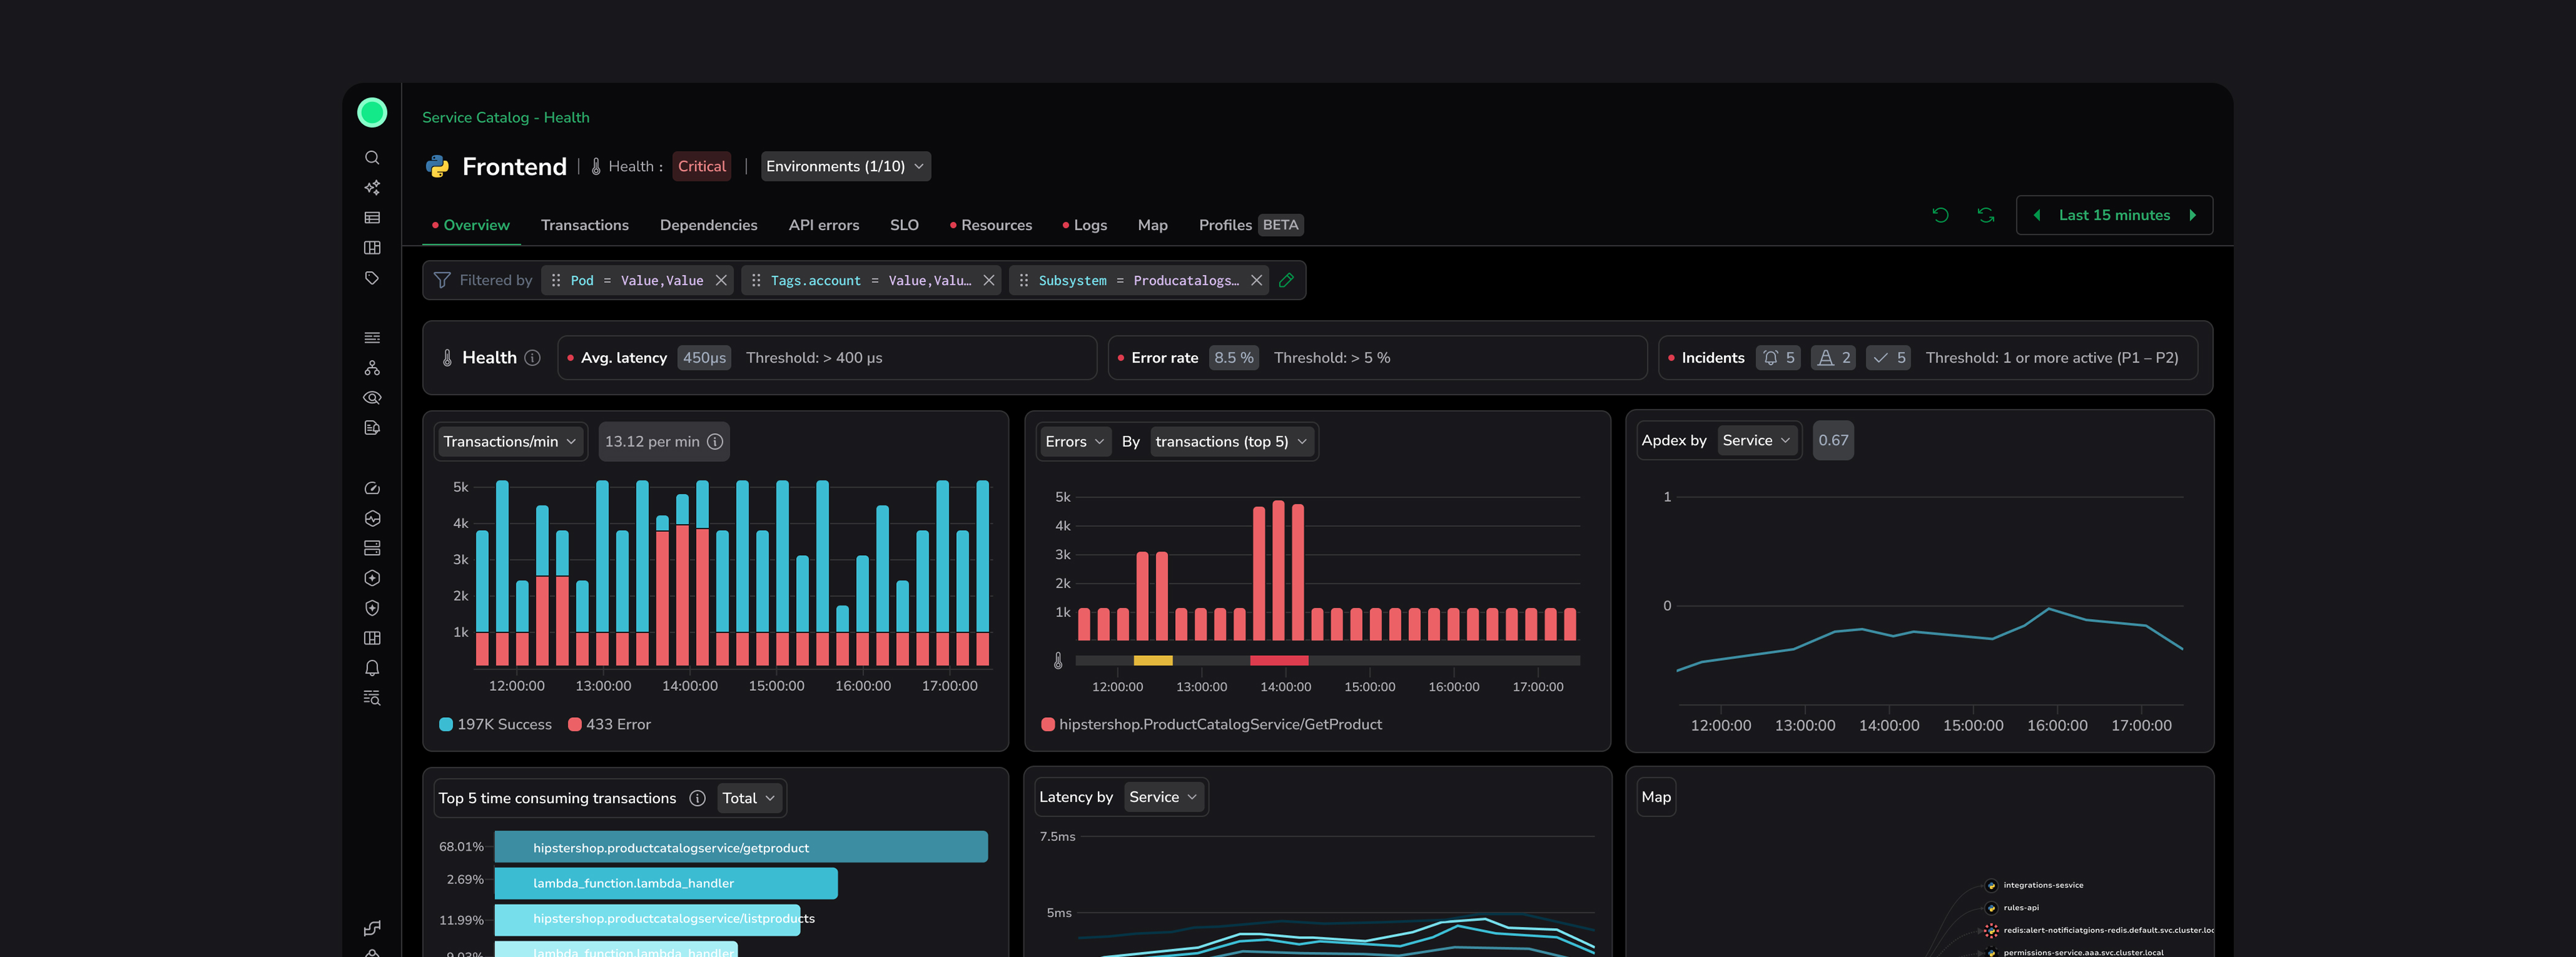Screen dimensions: 2576x957
Task: Open the bell alerts icon in the sidebar
Action: coord(372,668)
